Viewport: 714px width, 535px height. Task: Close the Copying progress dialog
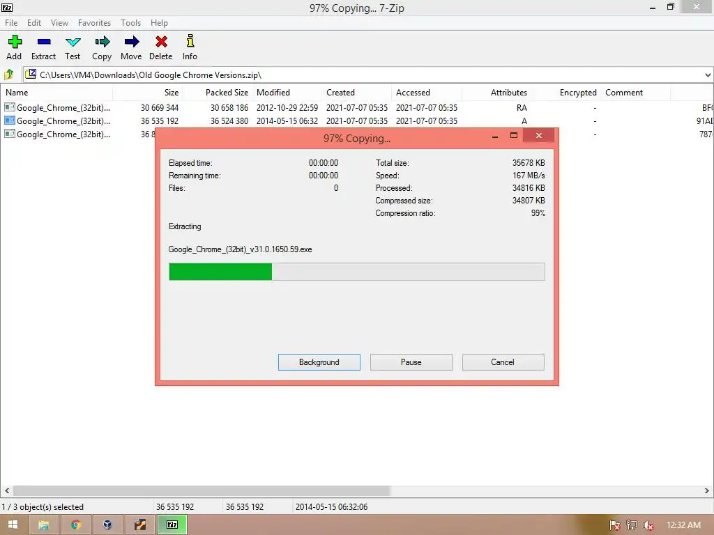click(x=539, y=135)
